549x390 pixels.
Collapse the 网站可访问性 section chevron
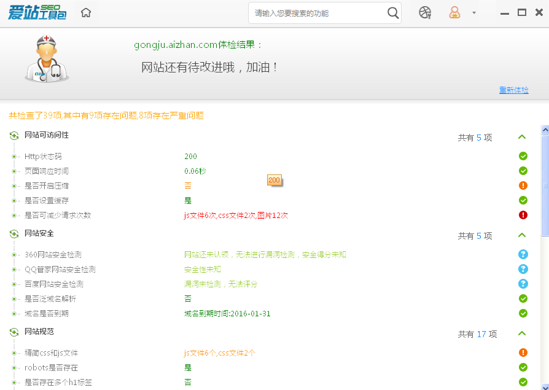click(x=523, y=138)
